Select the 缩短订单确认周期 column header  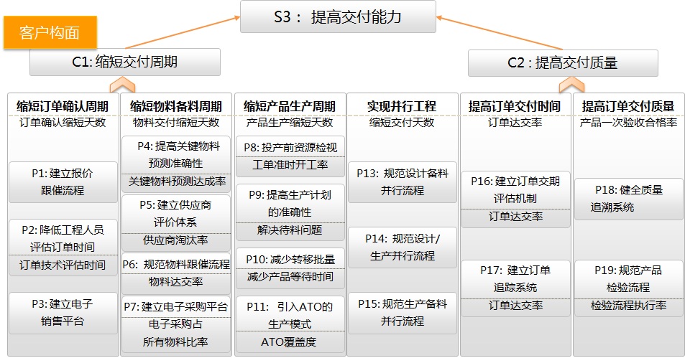point(63,106)
